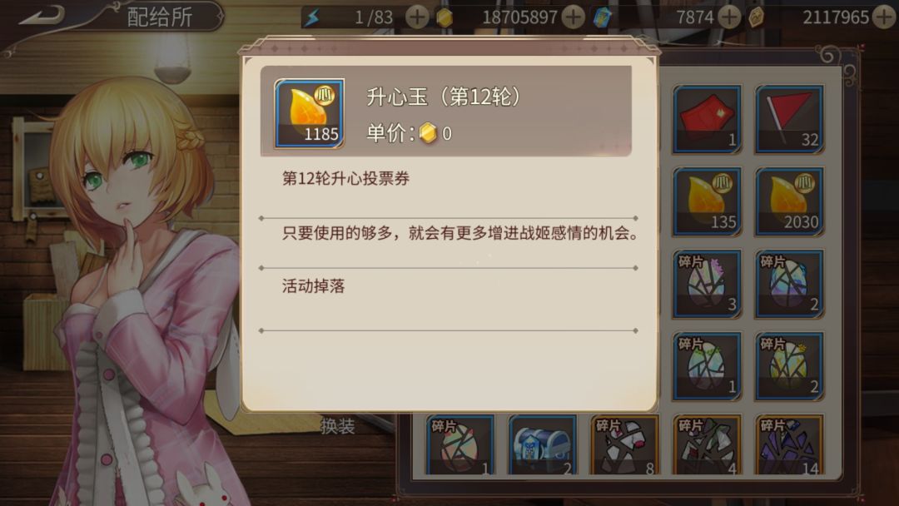Add tokens via plus beside 2117965
This screenshot has width=899, height=506.
pyautogui.click(x=884, y=17)
